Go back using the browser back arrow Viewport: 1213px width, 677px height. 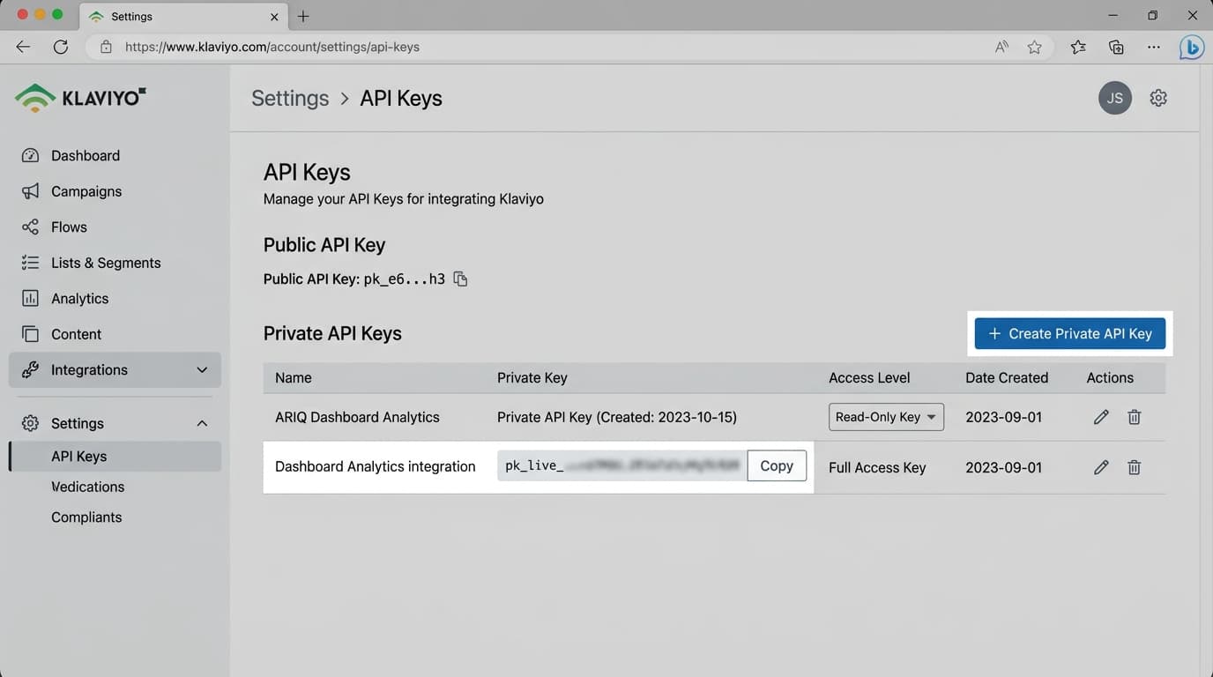coord(24,47)
